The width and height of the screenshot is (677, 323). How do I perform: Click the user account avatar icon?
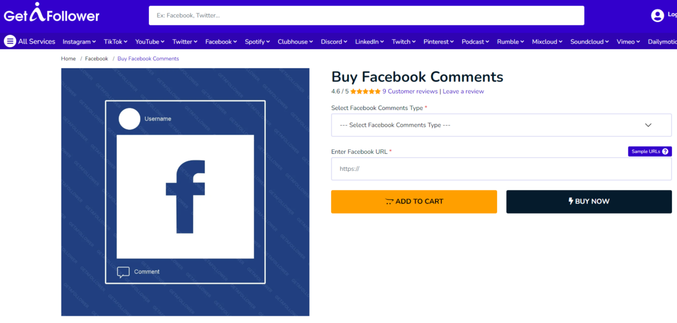(657, 16)
